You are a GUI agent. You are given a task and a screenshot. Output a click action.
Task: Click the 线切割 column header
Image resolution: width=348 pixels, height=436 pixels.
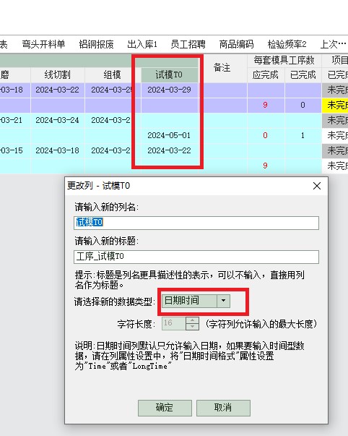[57, 74]
